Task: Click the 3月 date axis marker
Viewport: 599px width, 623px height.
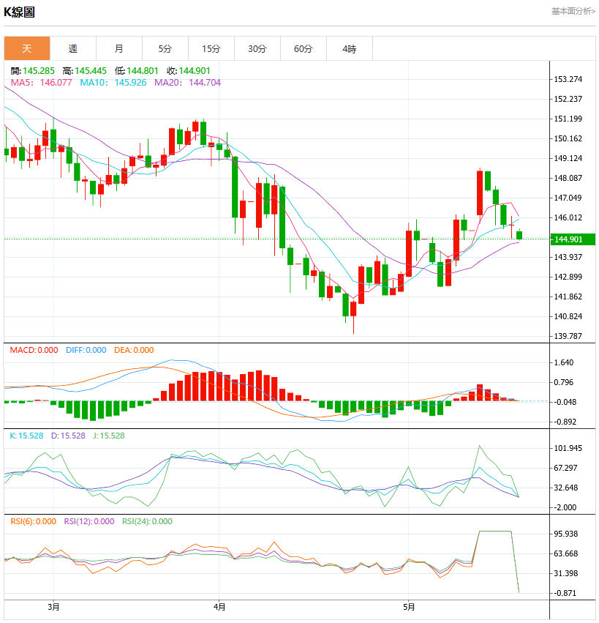Action: tap(53, 607)
